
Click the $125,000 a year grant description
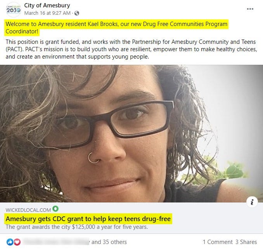[x=77, y=227]
